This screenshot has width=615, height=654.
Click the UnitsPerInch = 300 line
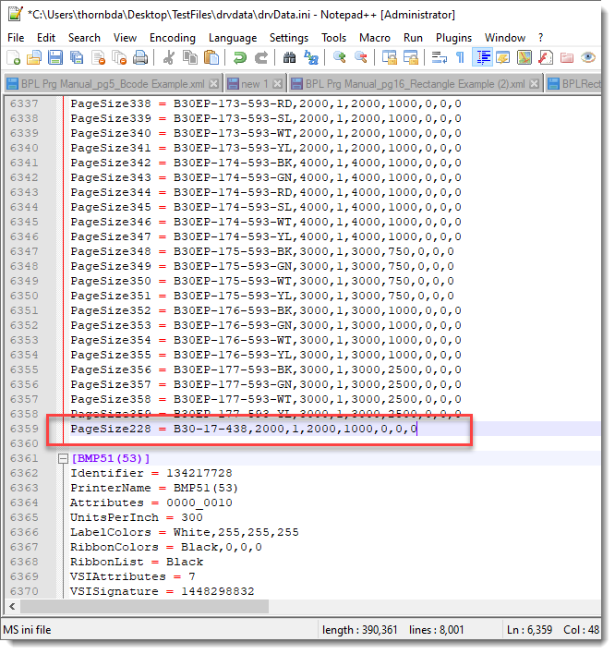click(137, 517)
